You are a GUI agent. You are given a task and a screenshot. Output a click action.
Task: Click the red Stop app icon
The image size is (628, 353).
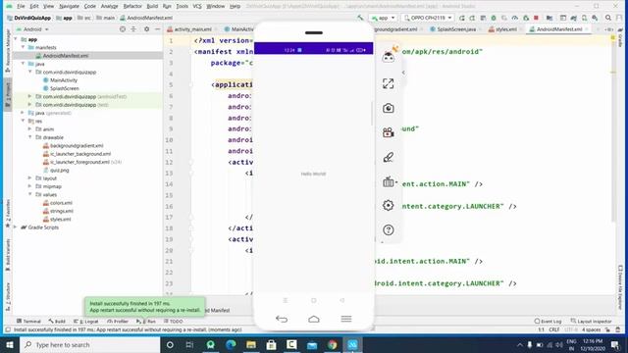[x=536, y=18]
